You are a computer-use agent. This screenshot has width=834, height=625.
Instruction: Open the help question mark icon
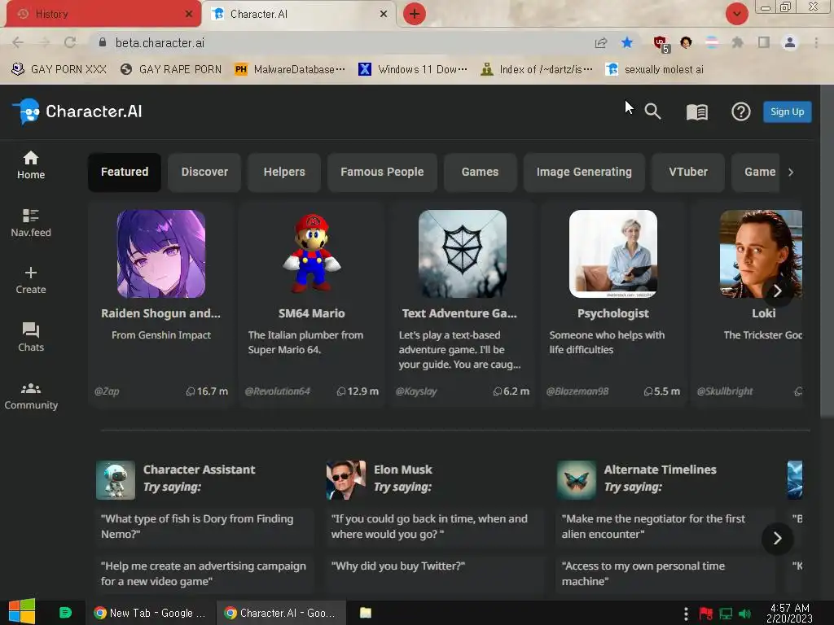click(x=741, y=111)
